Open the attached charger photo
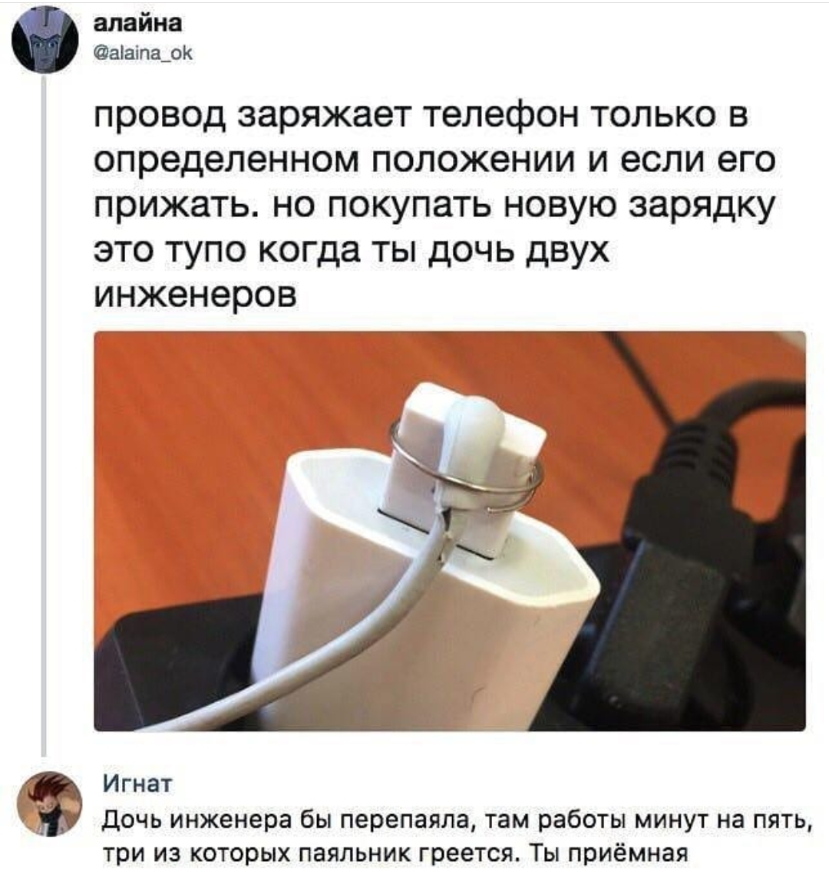829x884 pixels. click(450, 531)
